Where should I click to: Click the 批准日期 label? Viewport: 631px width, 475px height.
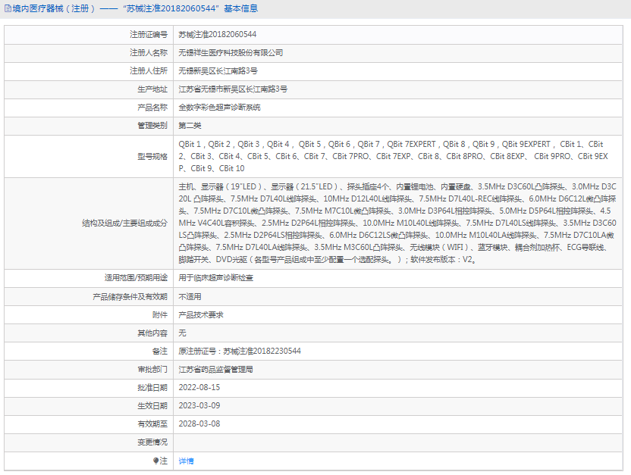click(x=152, y=387)
